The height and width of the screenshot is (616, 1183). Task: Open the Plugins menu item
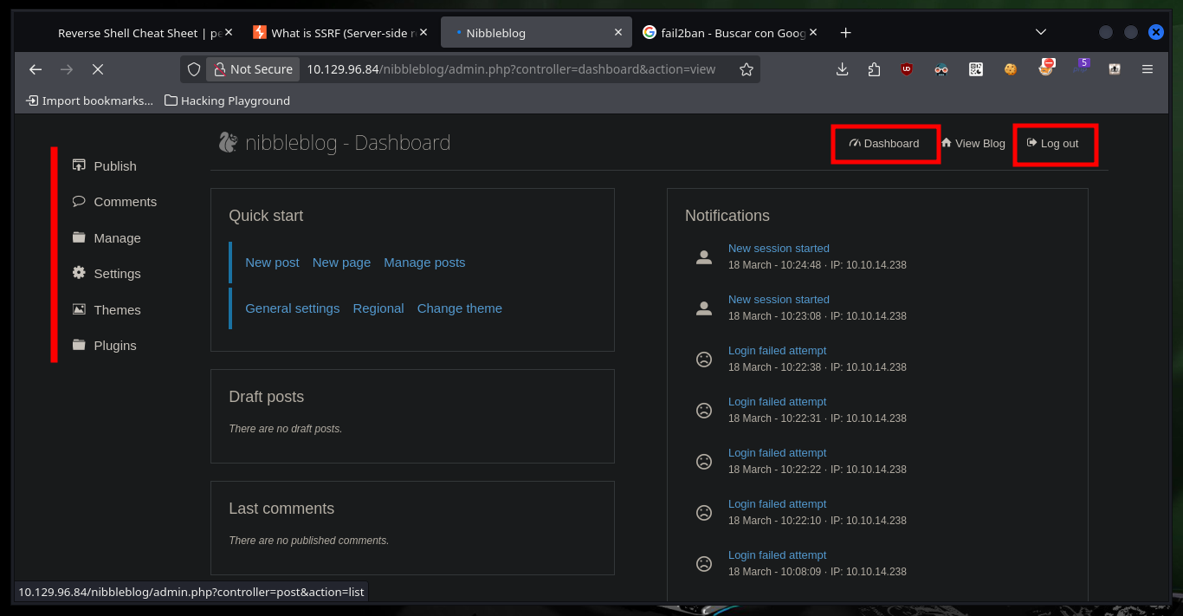coord(115,345)
